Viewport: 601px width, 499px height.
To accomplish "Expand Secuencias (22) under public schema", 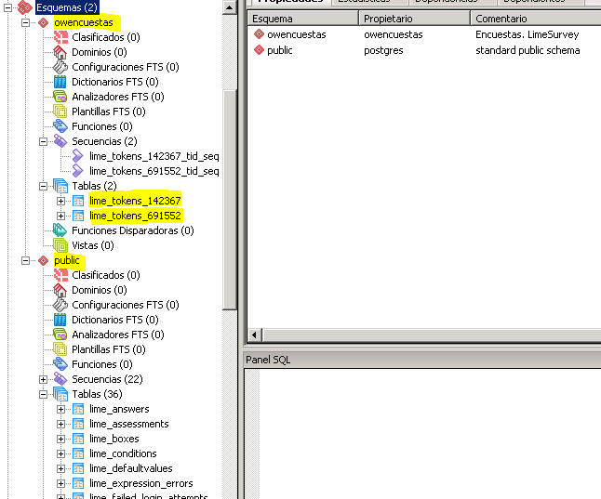I will pyautogui.click(x=44, y=379).
